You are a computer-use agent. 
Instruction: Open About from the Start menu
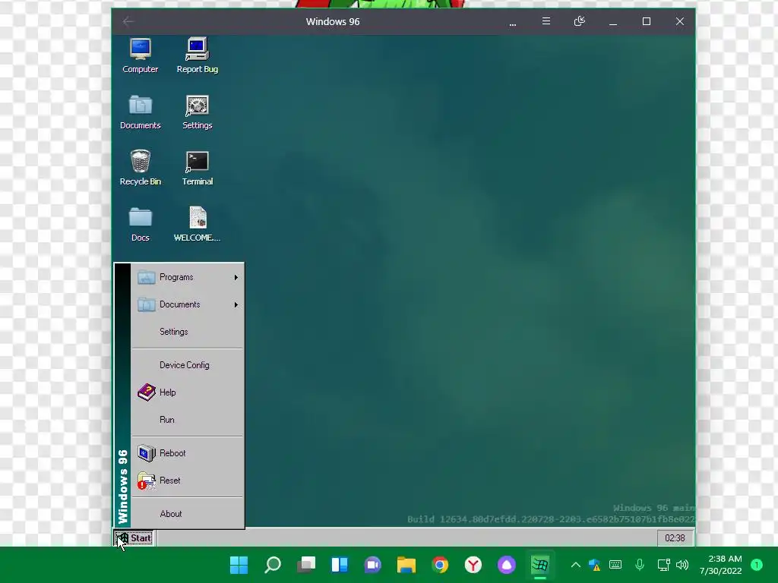188,514
